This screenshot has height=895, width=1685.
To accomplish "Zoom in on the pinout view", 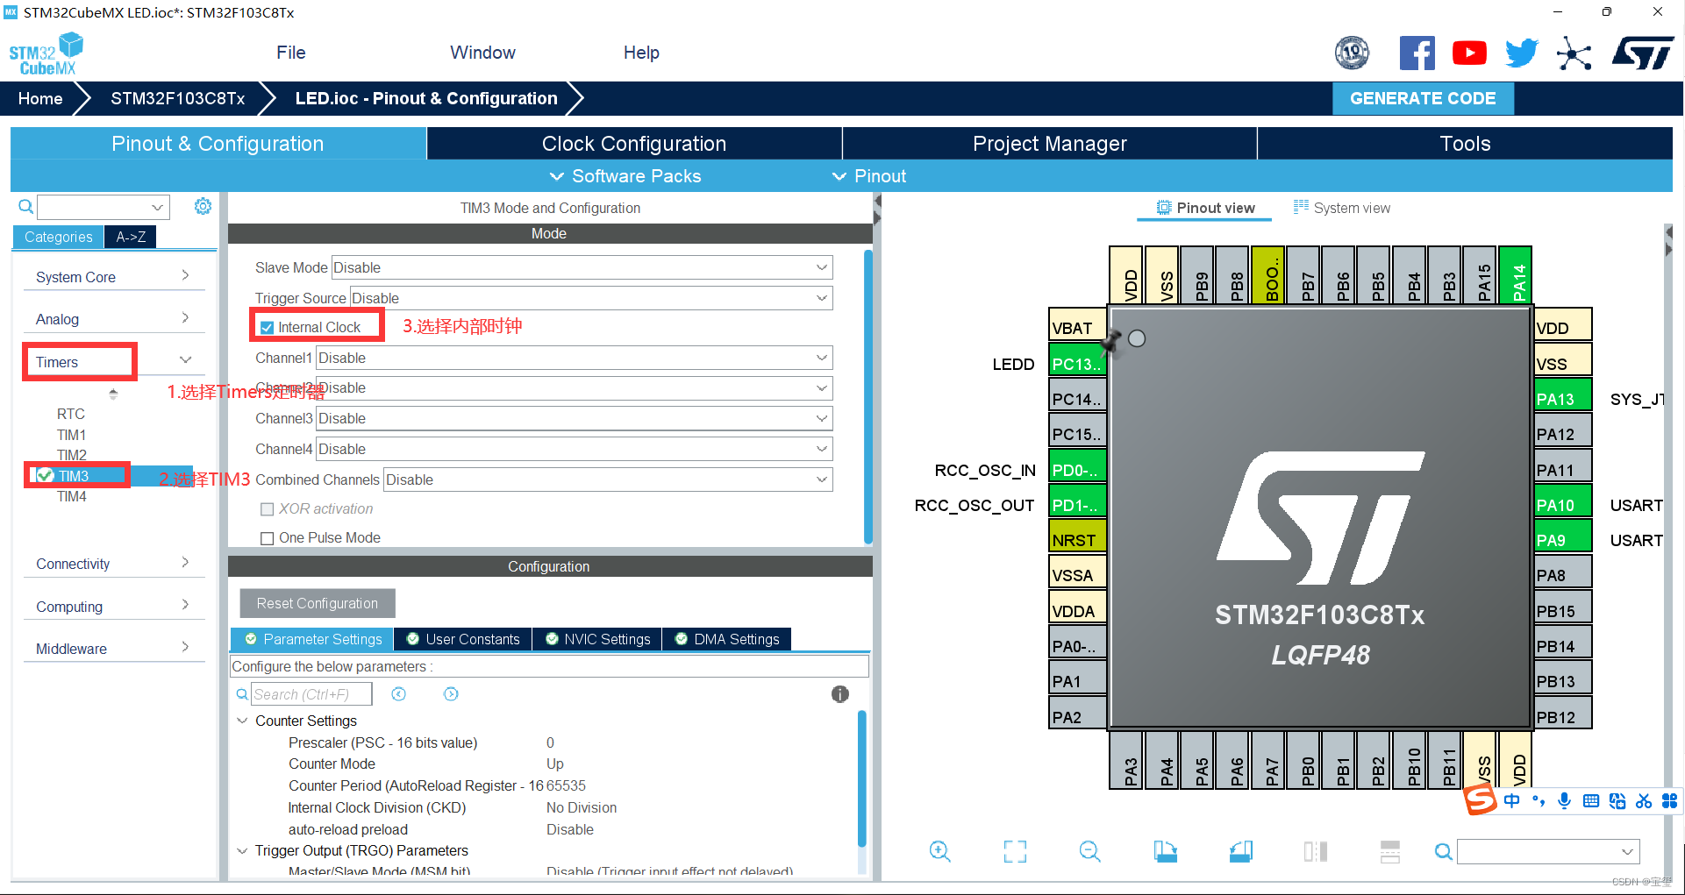I will 940,851.
